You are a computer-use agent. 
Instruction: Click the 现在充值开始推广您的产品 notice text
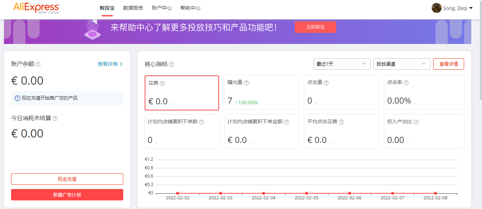coord(49,98)
